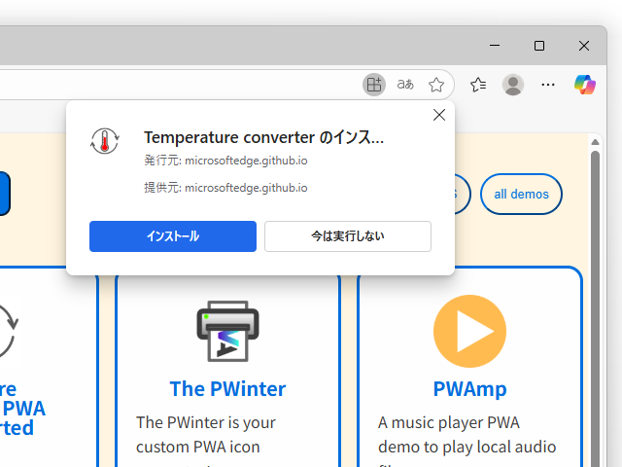Click the page scrollbar up arrow
622x467 pixels.
click(x=595, y=142)
